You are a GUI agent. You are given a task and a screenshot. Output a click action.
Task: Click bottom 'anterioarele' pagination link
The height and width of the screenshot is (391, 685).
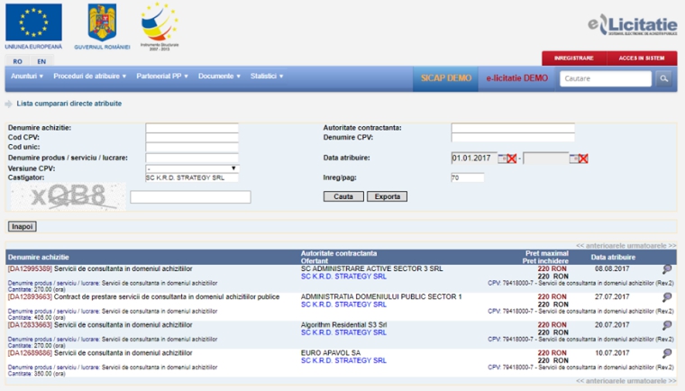tap(602, 381)
